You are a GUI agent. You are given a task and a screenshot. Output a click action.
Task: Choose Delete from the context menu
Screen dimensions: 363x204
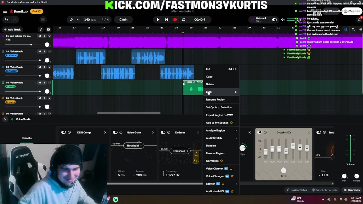[221, 84]
